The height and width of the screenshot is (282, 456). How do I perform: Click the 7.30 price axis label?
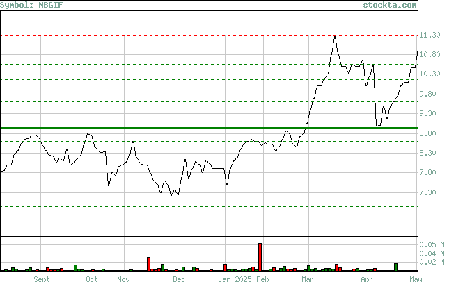pos(427,192)
